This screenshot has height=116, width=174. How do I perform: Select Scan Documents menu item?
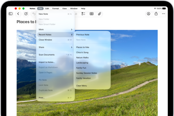pos(55,55)
